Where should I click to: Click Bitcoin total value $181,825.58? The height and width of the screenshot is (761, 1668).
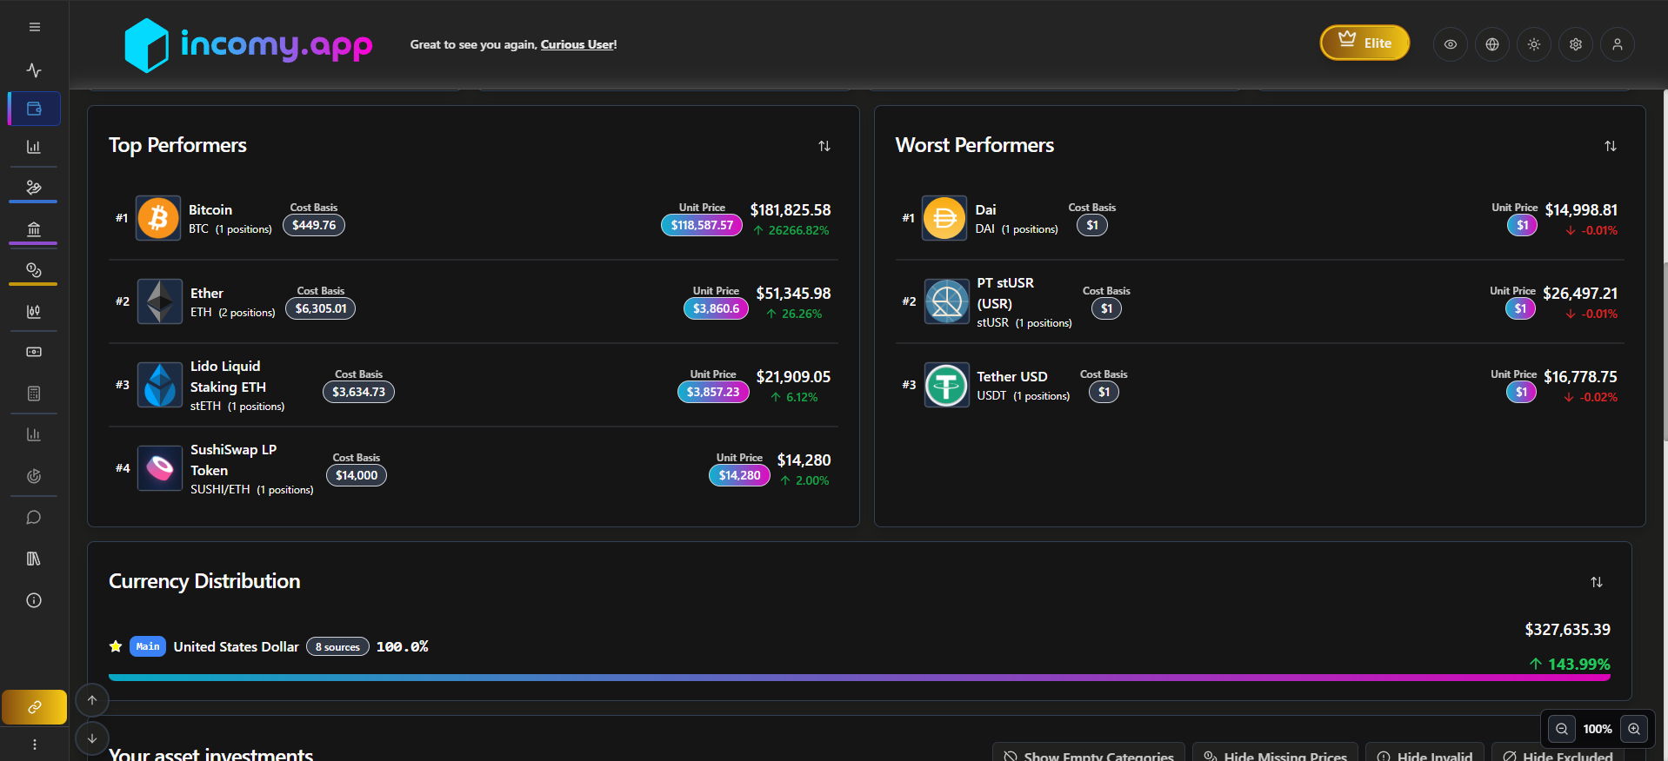click(791, 210)
